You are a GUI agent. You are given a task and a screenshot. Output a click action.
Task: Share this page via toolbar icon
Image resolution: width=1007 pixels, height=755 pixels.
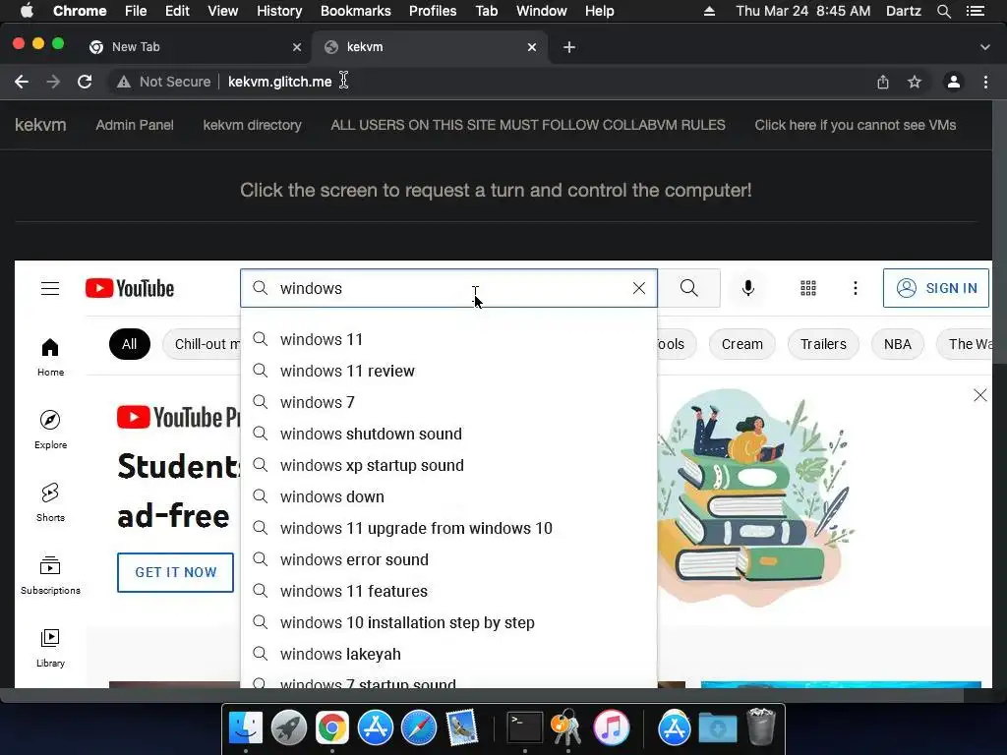(x=883, y=82)
